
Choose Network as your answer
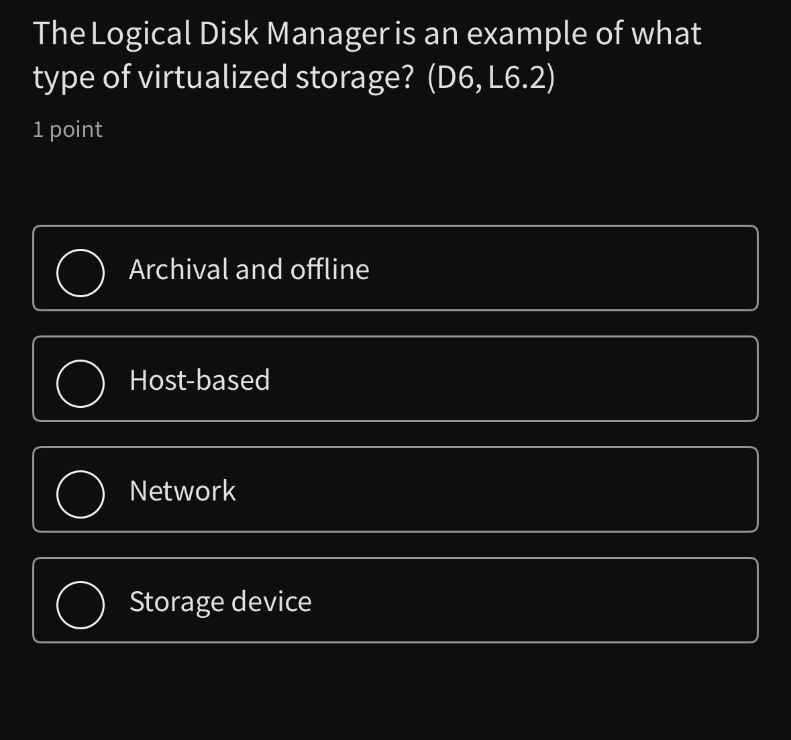(x=182, y=490)
